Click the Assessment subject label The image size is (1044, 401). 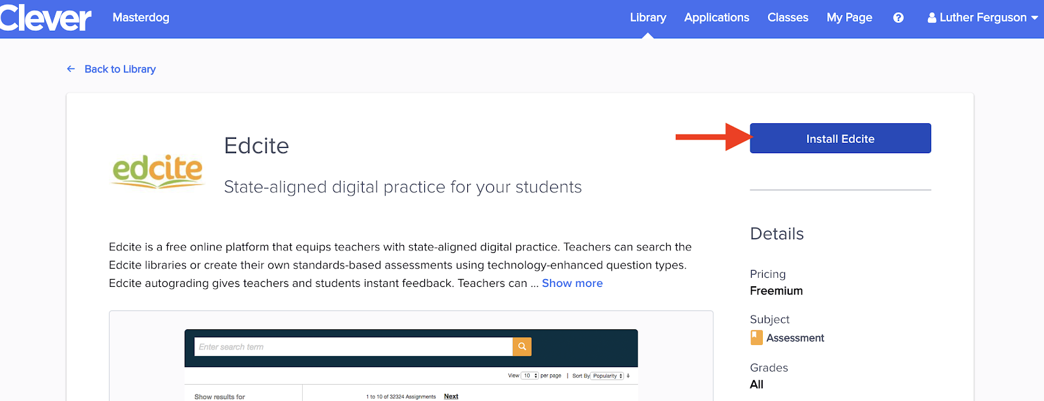click(795, 338)
